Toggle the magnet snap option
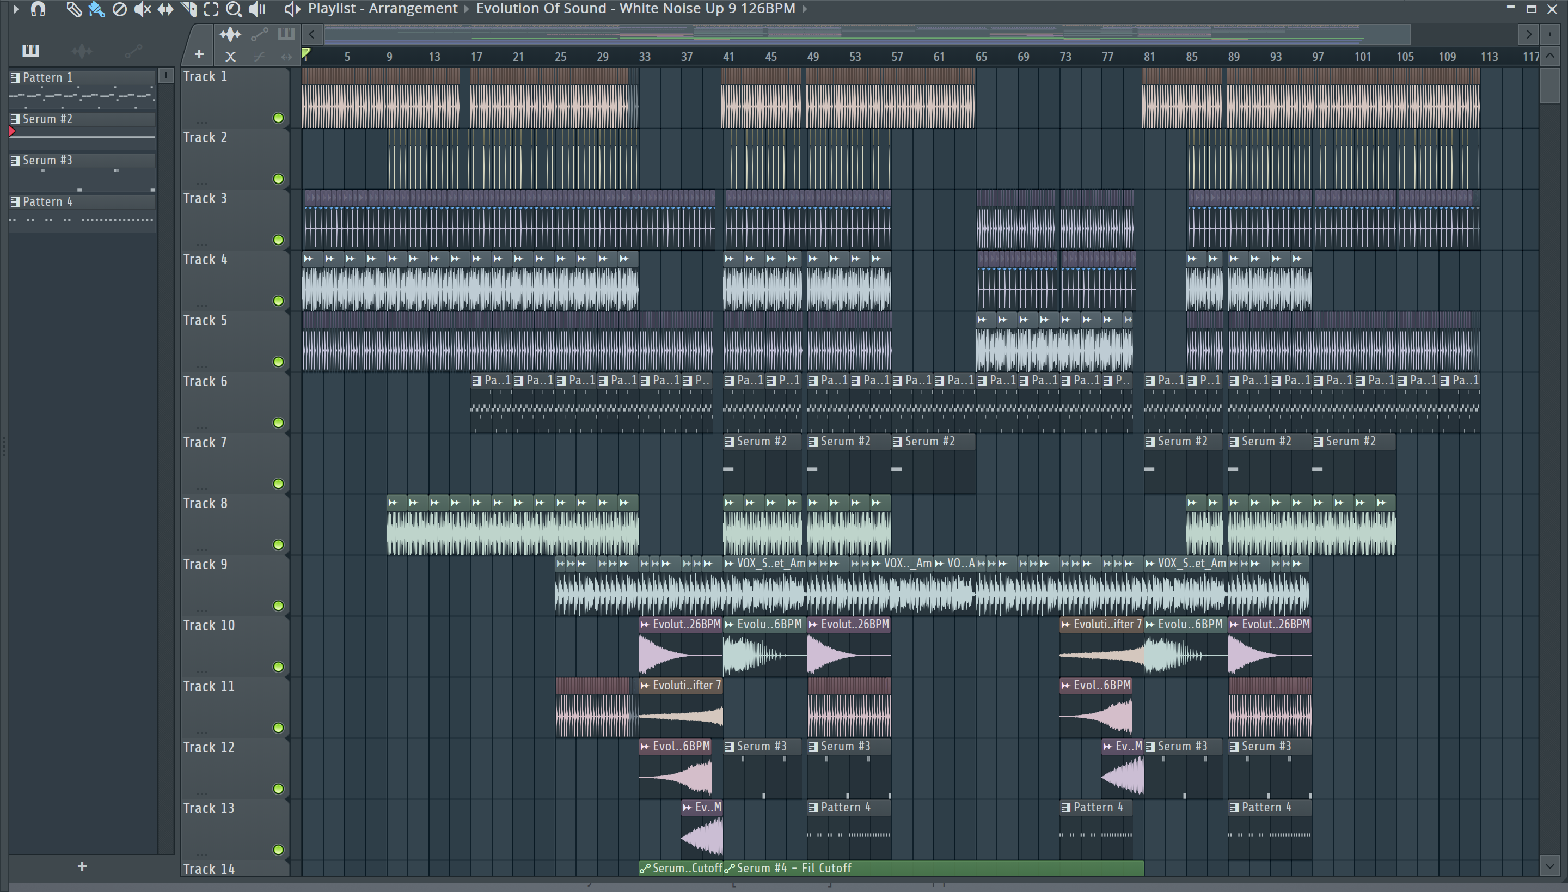 click(x=38, y=9)
